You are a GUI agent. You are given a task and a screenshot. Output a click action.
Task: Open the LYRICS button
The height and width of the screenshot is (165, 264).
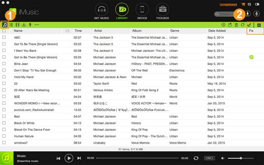point(209,158)
